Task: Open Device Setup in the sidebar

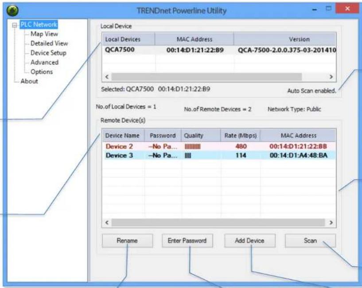Action: coord(48,53)
